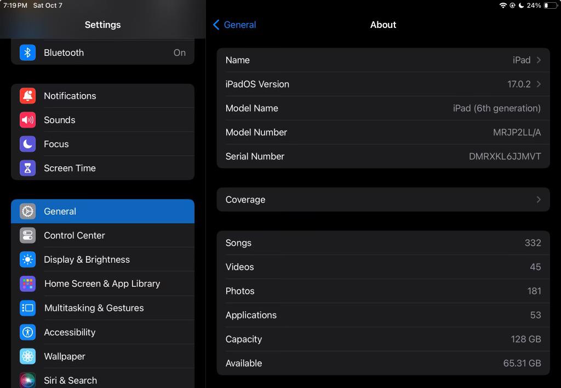Tap the Display & Brightness sun icon
The height and width of the screenshot is (388, 561).
coord(27,260)
